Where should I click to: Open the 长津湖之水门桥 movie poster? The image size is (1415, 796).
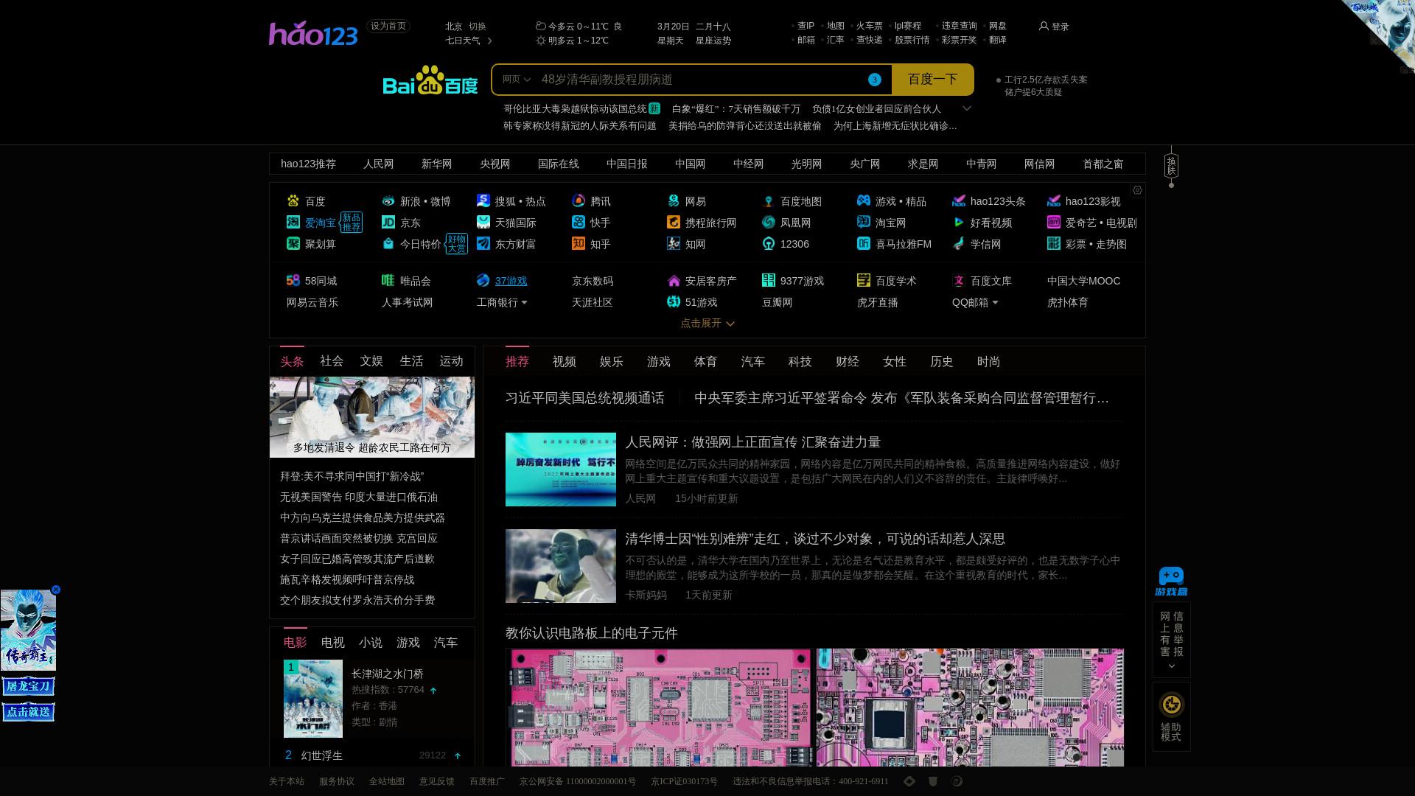click(313, 699)
